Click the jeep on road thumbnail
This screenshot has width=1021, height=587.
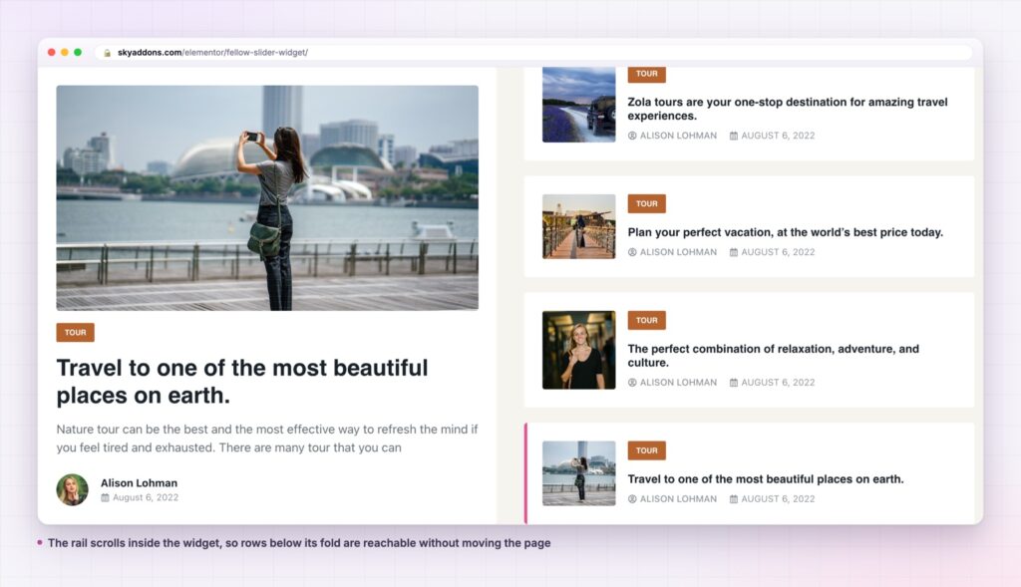(579, 104)
